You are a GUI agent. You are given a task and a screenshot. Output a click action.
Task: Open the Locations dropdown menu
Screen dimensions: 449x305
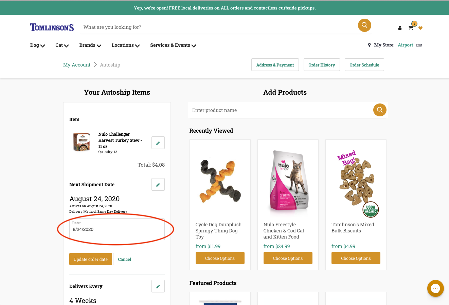pyautogui.click(x=126, y=45)
